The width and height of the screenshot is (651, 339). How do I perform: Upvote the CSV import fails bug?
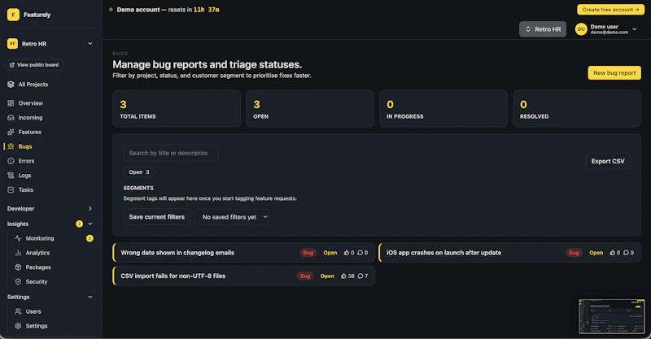(x=343, y=276)
